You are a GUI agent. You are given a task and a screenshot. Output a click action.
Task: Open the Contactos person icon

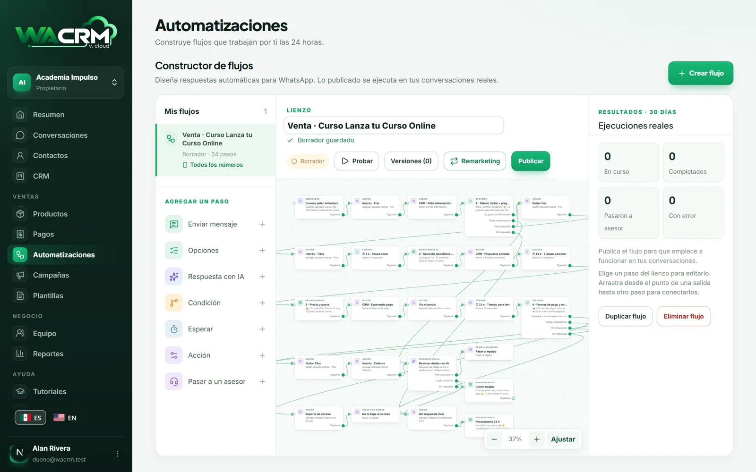pyautogui.click(x=20, y=155)
